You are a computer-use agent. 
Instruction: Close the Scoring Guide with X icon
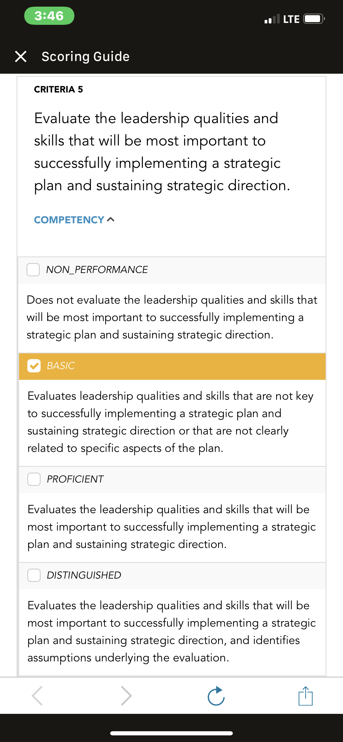pos(21,57)
